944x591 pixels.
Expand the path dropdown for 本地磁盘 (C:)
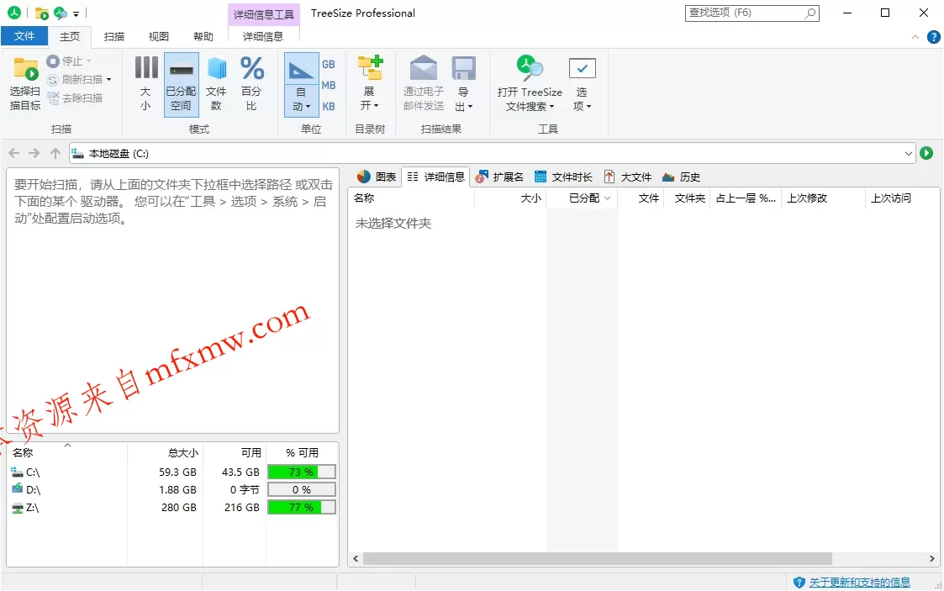909,154
